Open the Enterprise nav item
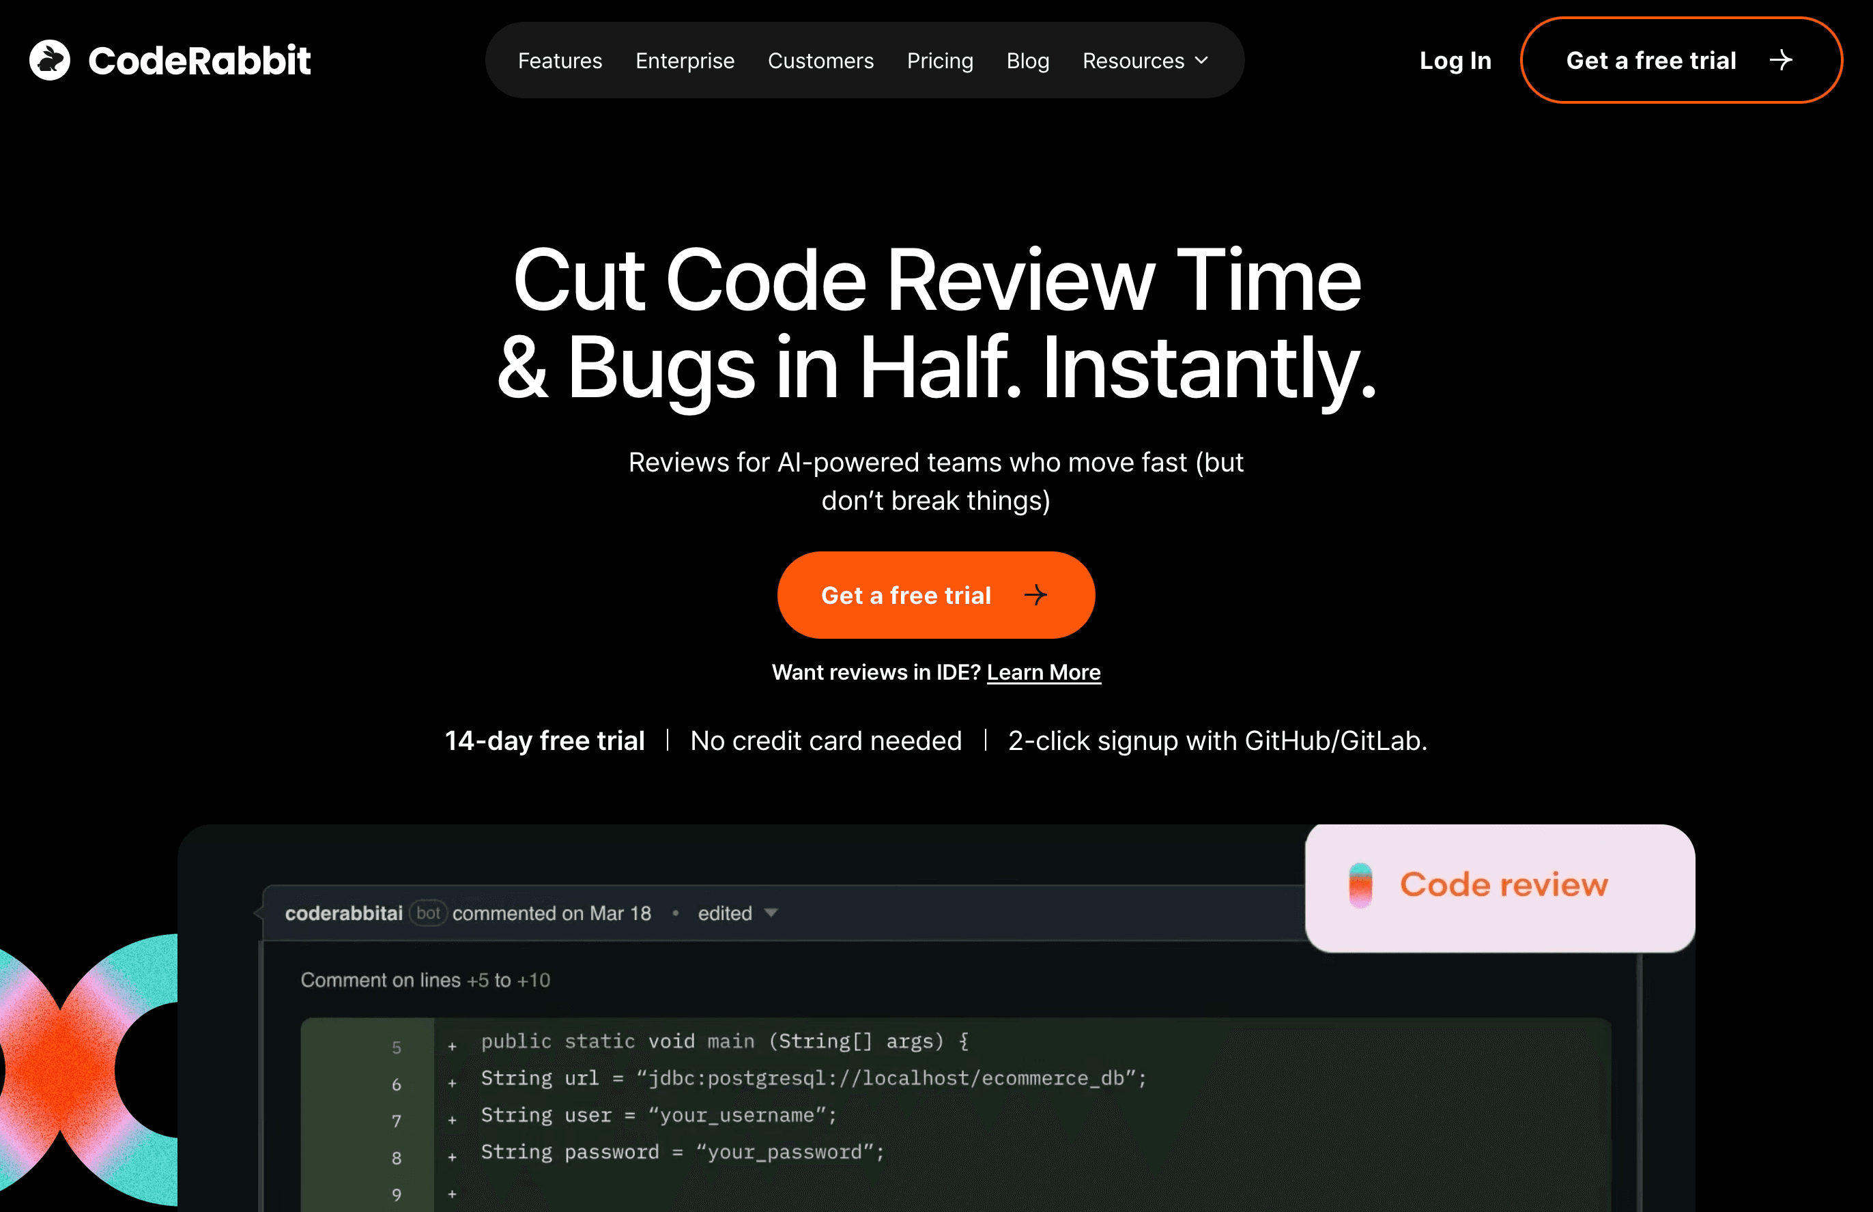 [x=685, y=61]
